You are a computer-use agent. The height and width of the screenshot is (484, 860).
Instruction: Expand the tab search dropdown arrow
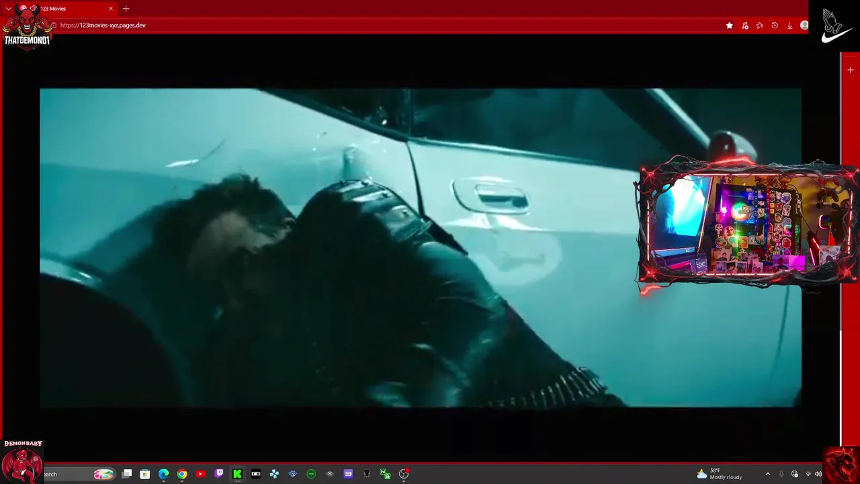(8, 9)
